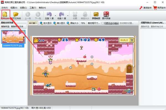The image size is (166, 110).
Task: Expand the rotate right dropdown arrow
Action: pos(68,16)
